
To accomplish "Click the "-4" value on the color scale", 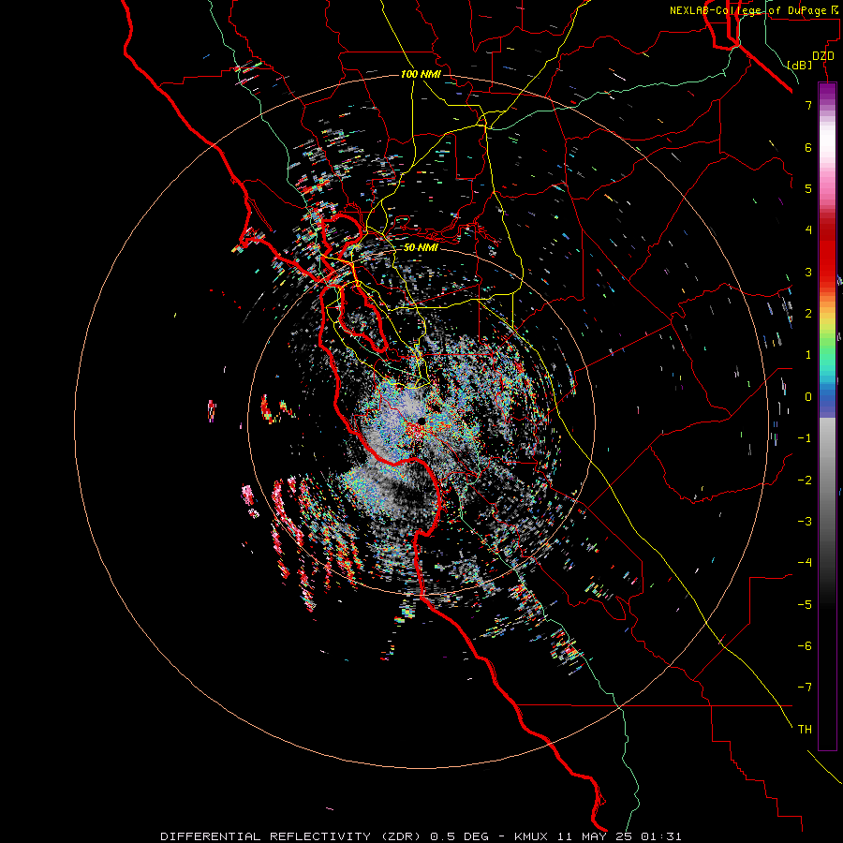I will pyautogui.click(x=805, y=563).
